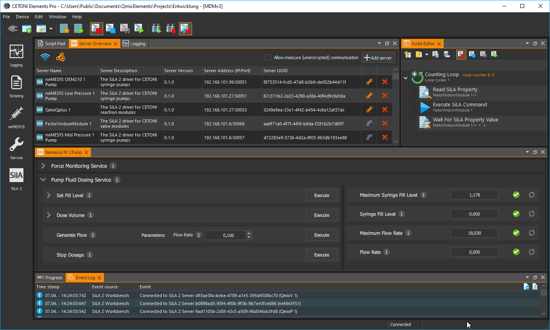Enable allow insecure unencrypted communication
550x330 pixels.
click(x=268, y=57)
